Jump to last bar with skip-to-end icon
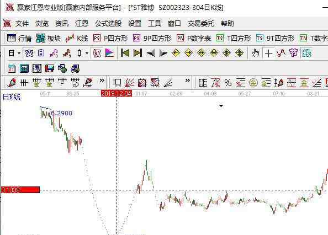The width and height of the screenshot is (328, 235). pyautogui.click(x=137, y=53)
